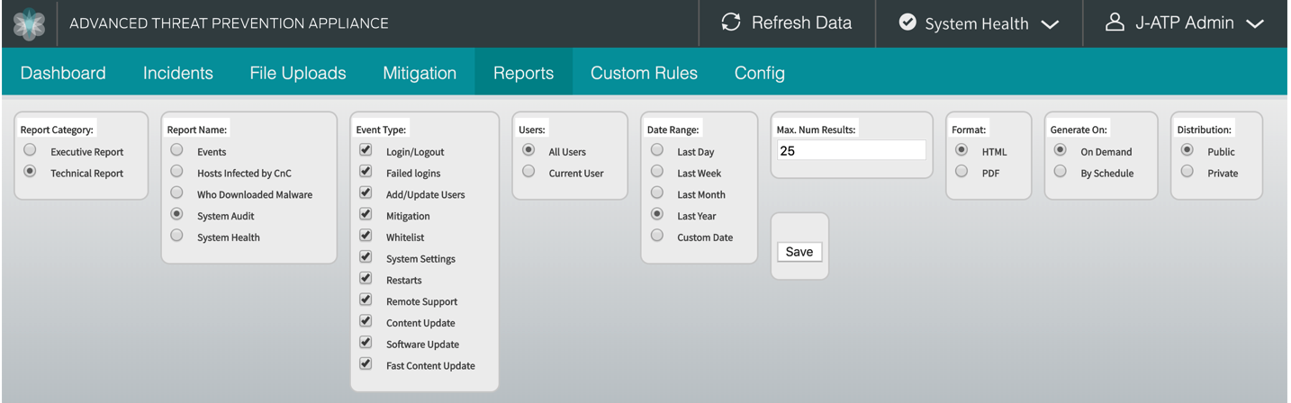Choose Hosts Infected by CnC report
The width and height of the screenshot is (1291, 403).
177,172
